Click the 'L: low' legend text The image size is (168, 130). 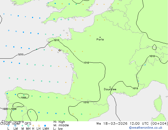(58, 129)
